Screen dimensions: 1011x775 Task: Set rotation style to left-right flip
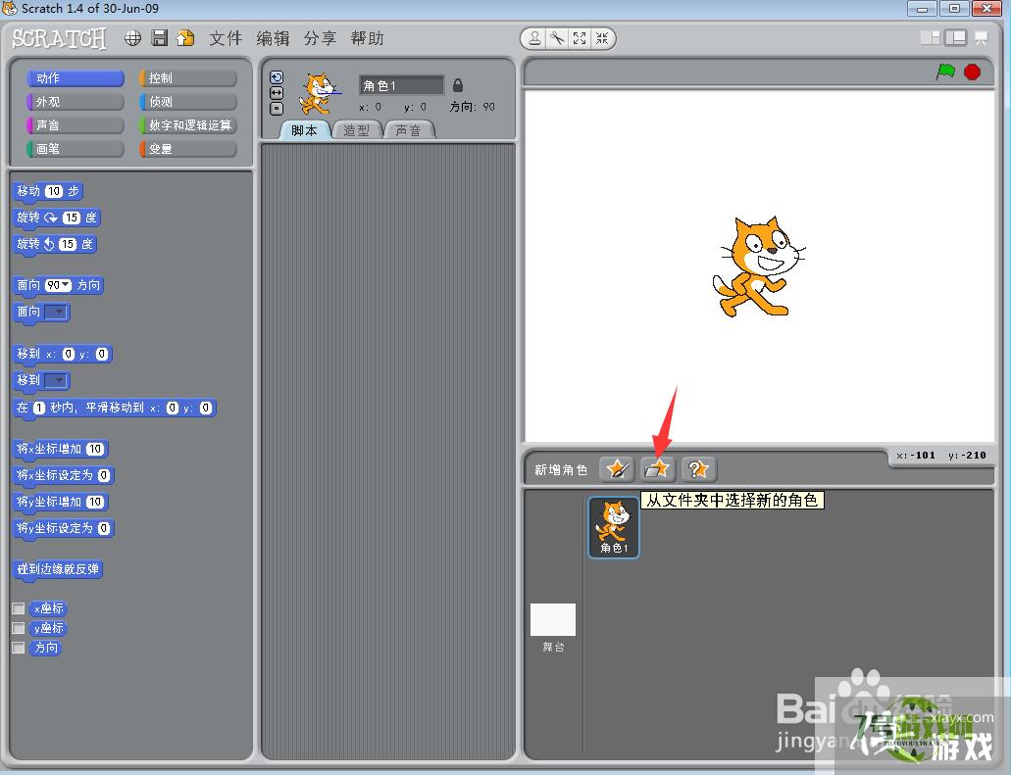[277, 93]
